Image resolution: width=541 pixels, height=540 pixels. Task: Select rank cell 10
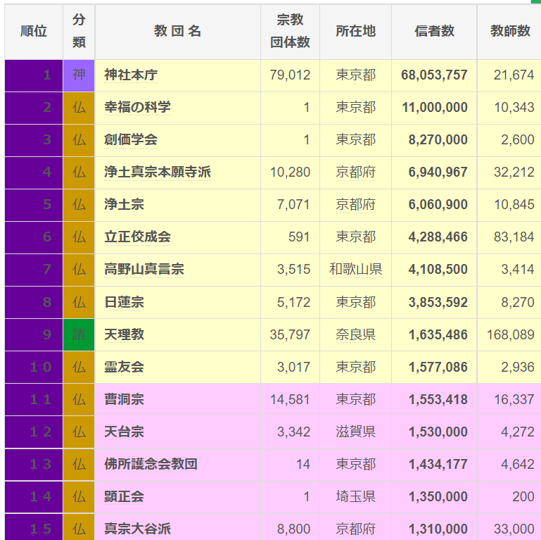[34, 368]
